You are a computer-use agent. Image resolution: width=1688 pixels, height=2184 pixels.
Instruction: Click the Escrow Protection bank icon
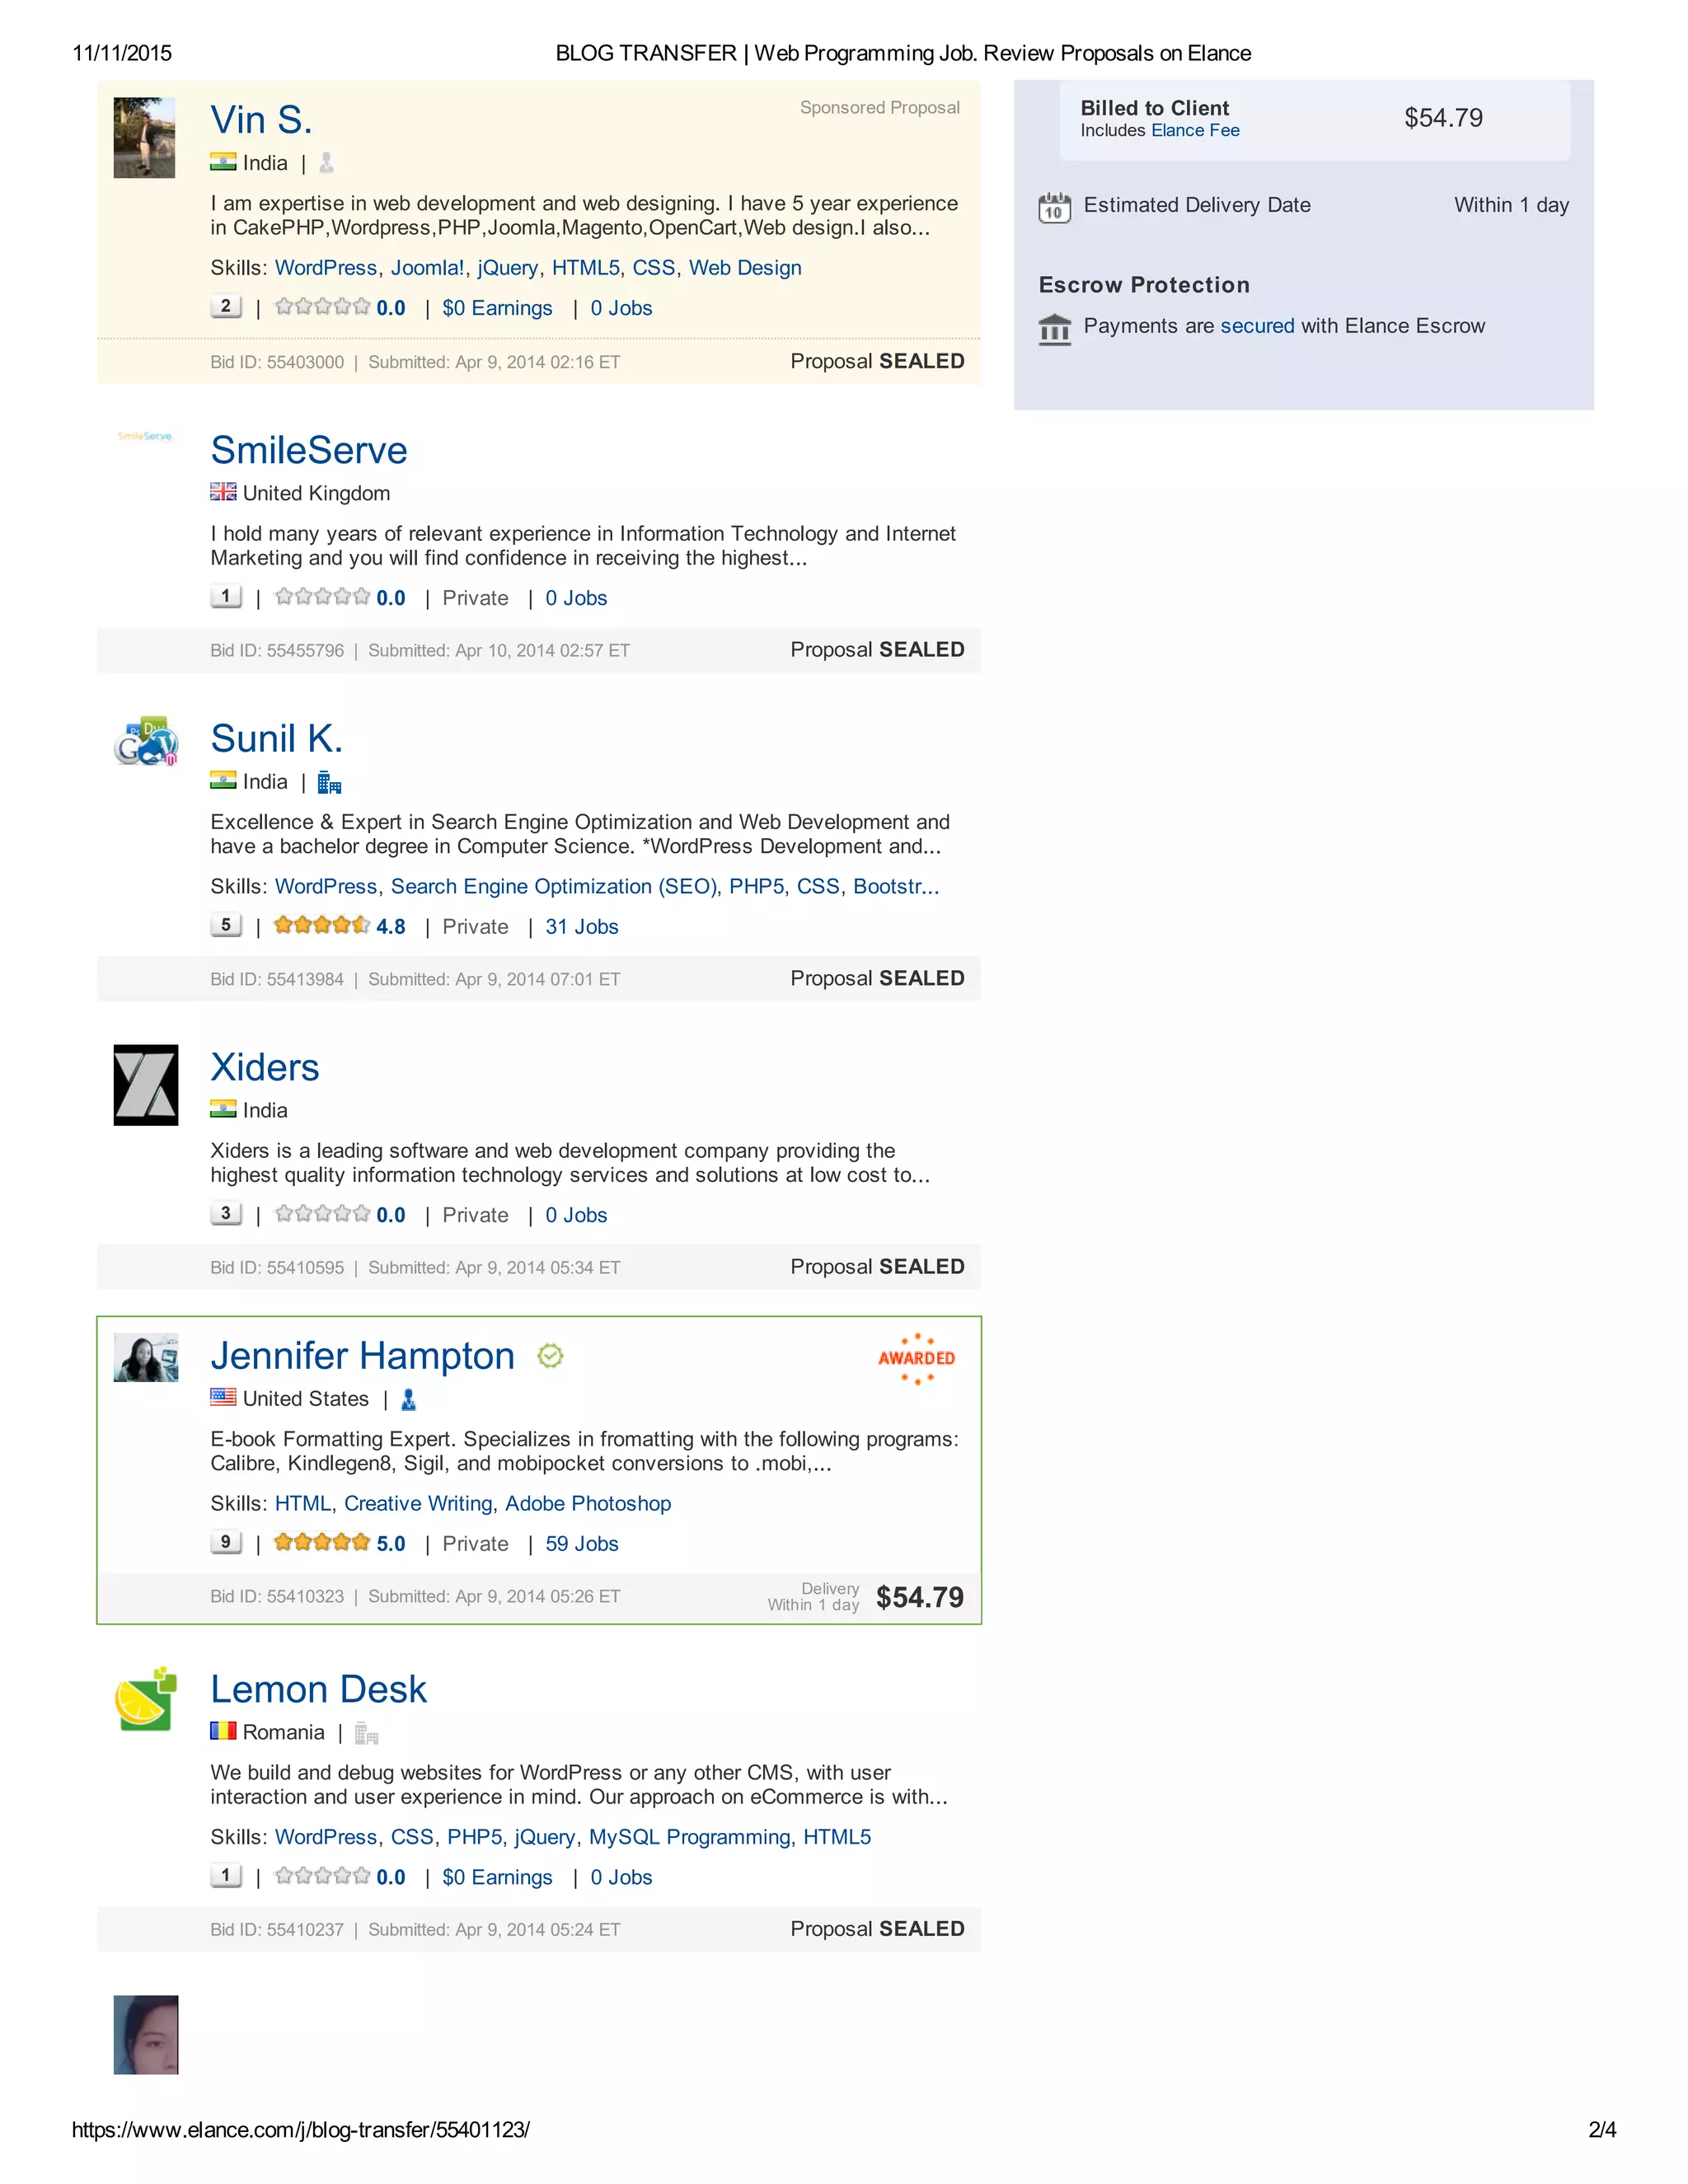1054,328
